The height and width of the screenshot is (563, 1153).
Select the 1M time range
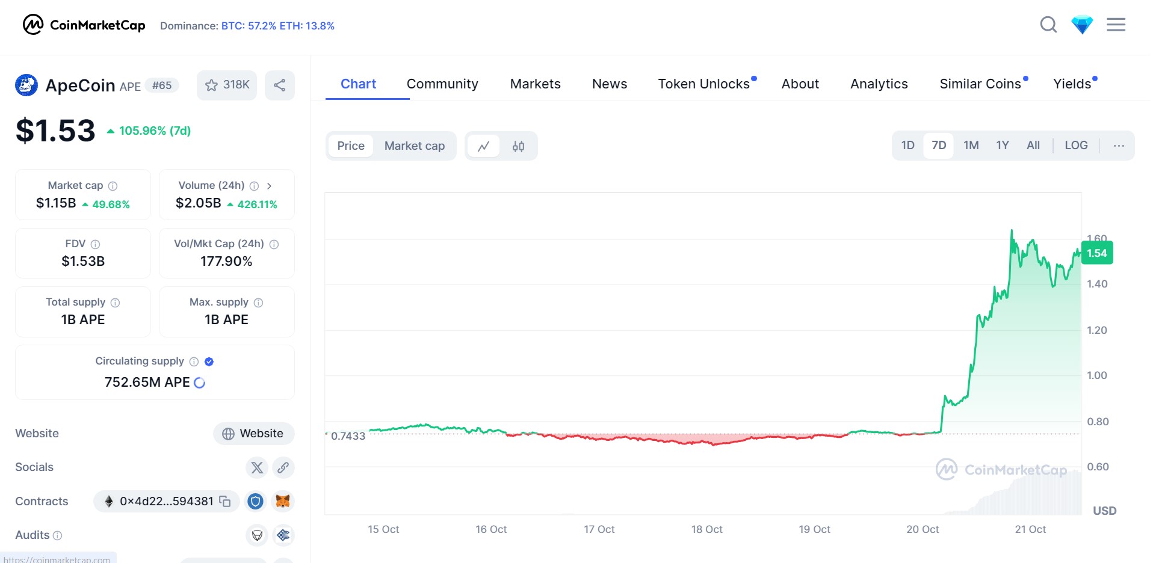[971, 146]
